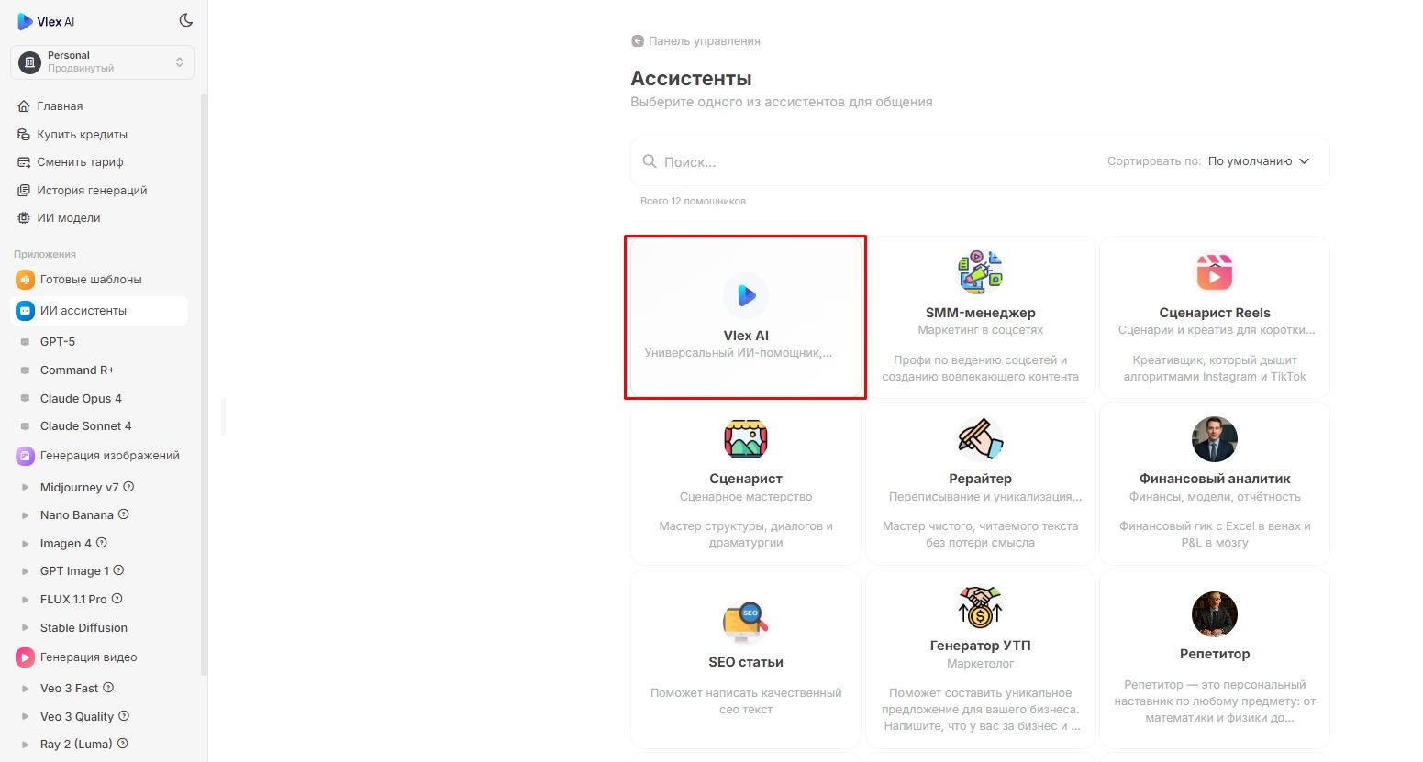The width and height of the screenshot is (1423, 762).
Task: Go to Главная in the sidebar
Action: (60, 106)
